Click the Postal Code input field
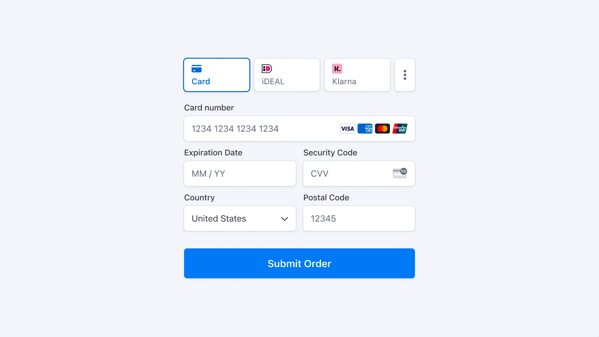This screenshot has height=337, width=599. pos(359,218)
